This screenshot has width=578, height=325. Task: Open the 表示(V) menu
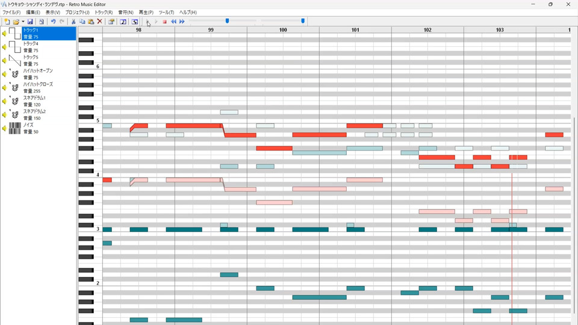53,12
